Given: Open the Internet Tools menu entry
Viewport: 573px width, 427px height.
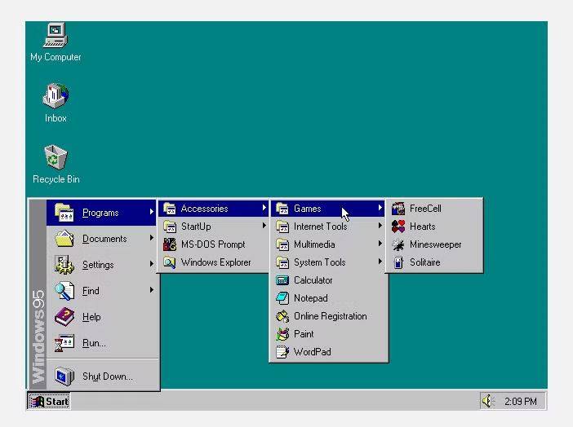Looking at the screenshot, I should click(x=327, y=227).
